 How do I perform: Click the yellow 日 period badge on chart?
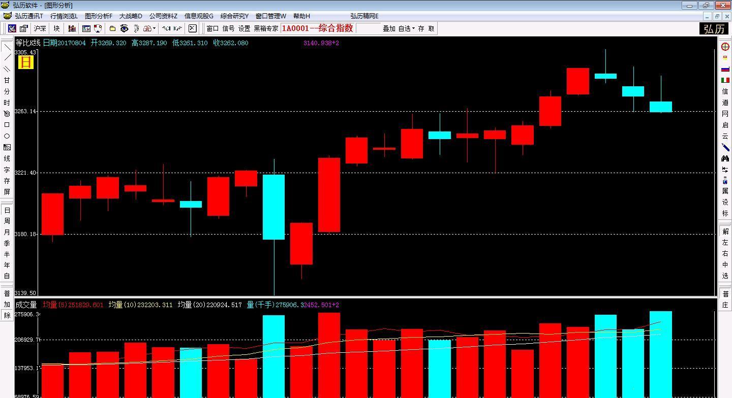click(x=25, y=62)
